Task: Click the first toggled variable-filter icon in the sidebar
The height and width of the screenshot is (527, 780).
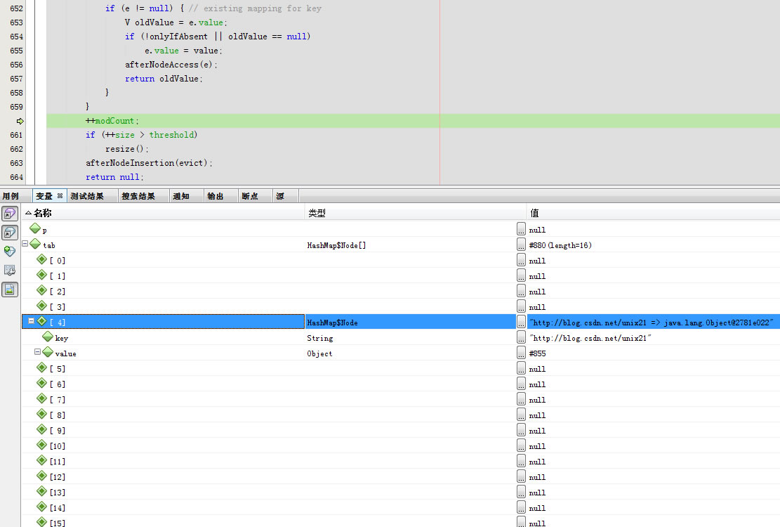Action: pos(9,214)
